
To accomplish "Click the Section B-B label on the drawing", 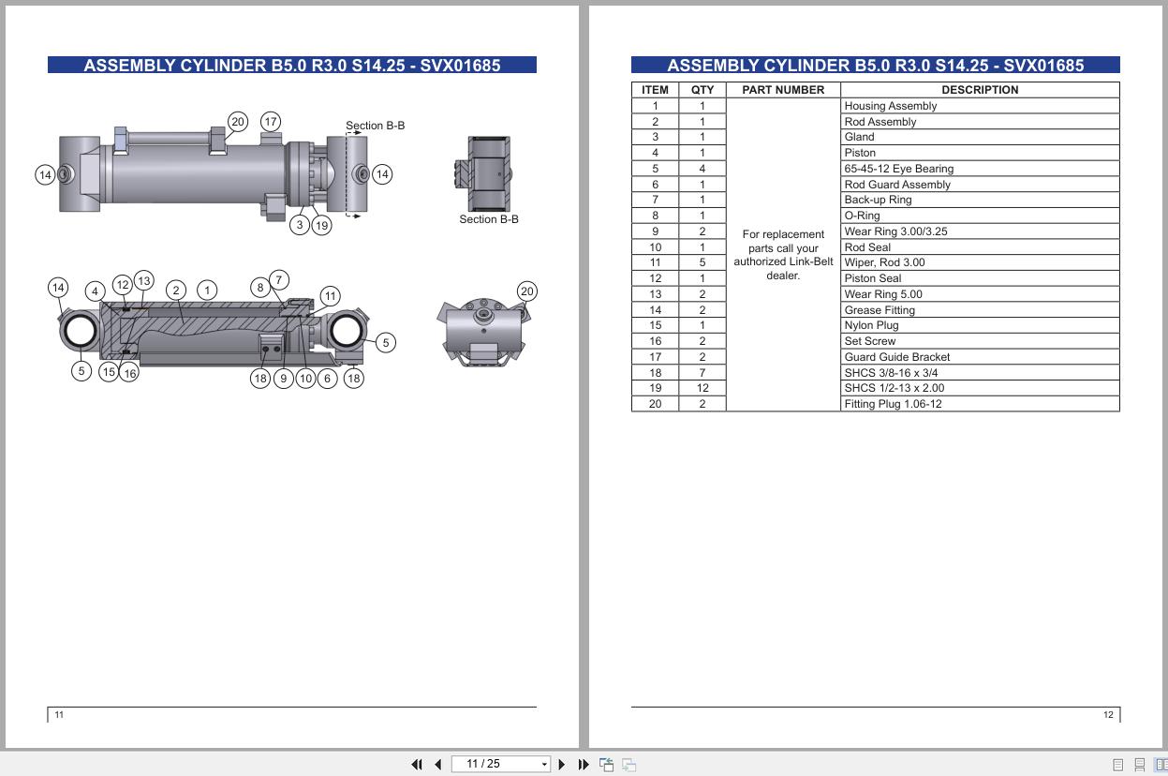I will point(376,125).
